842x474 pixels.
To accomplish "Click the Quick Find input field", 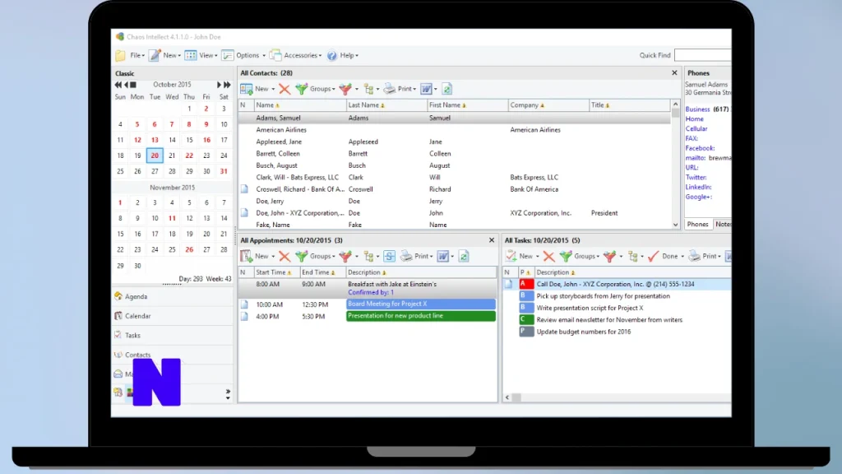I will pyautogui.click(x=702, y=55).
